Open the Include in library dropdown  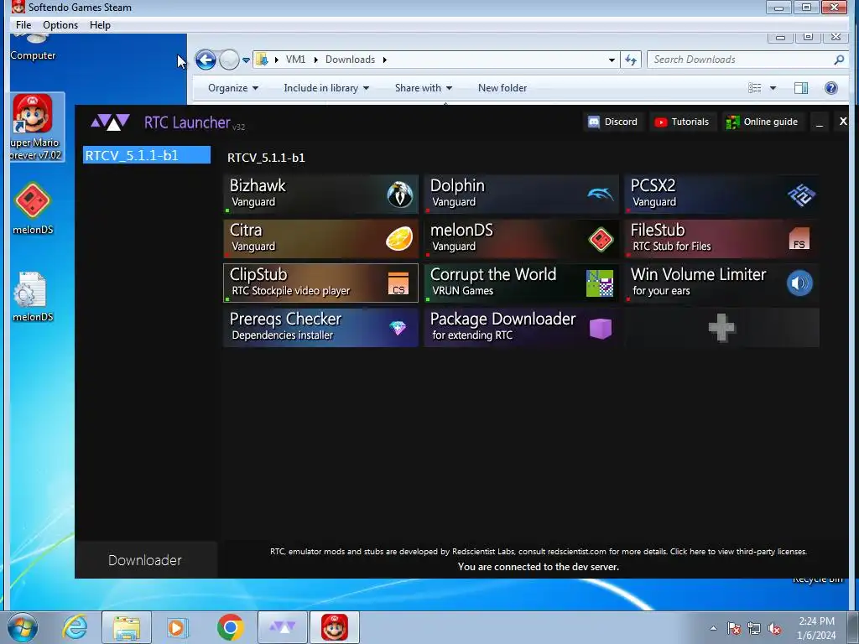(326, 87)
